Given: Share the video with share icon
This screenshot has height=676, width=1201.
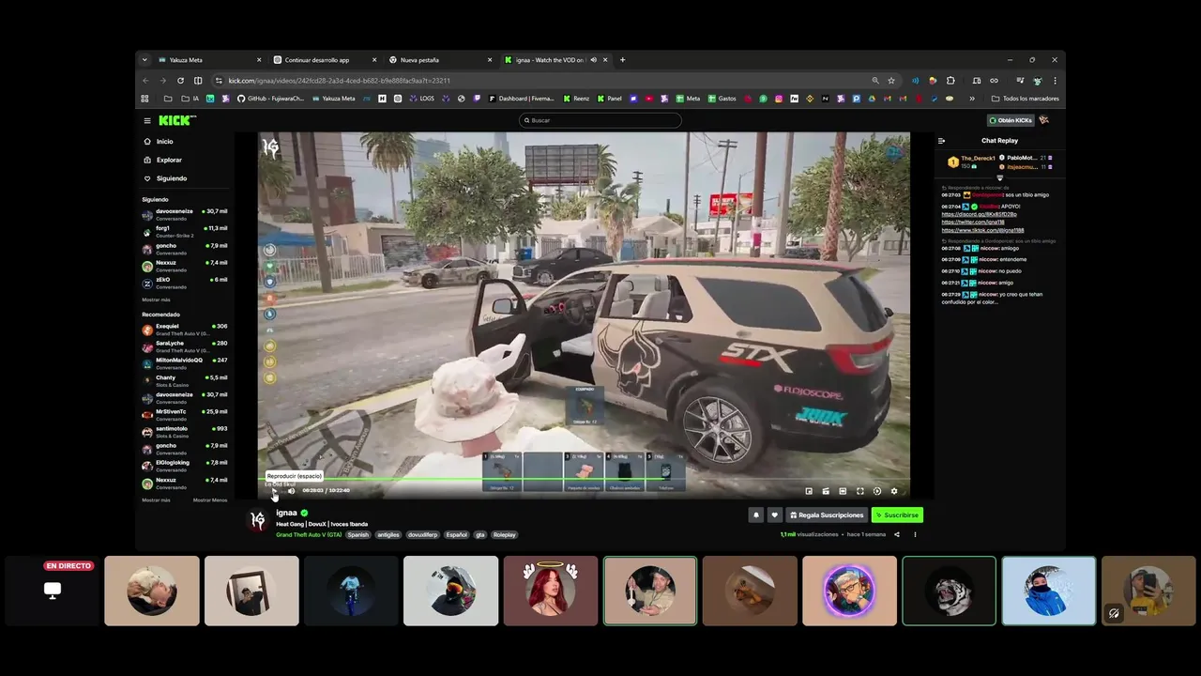Looking at the screenshot, I should point(896,534).
